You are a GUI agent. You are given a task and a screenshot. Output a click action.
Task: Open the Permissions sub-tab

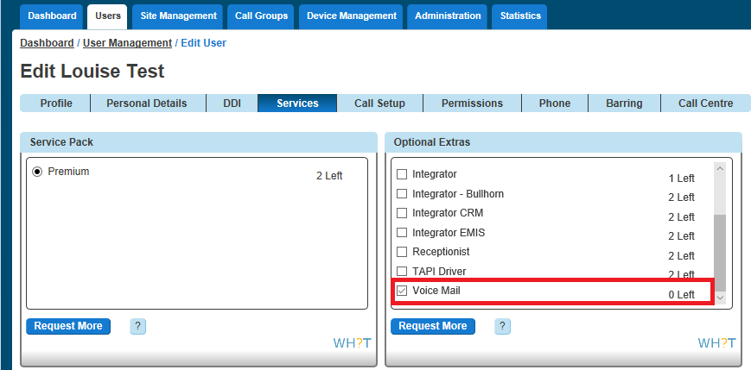pyautogui.click(x=472, y=103)
